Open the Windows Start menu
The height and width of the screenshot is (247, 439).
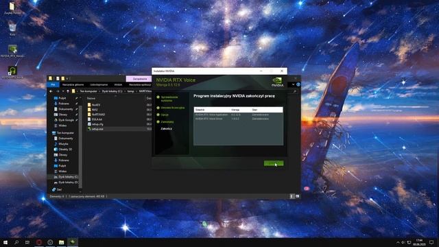click(x=5, y=242)
